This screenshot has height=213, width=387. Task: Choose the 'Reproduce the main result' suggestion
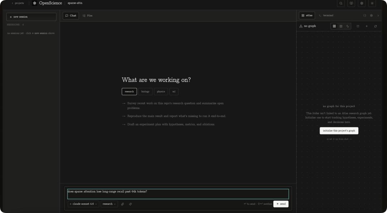[174, 116]
